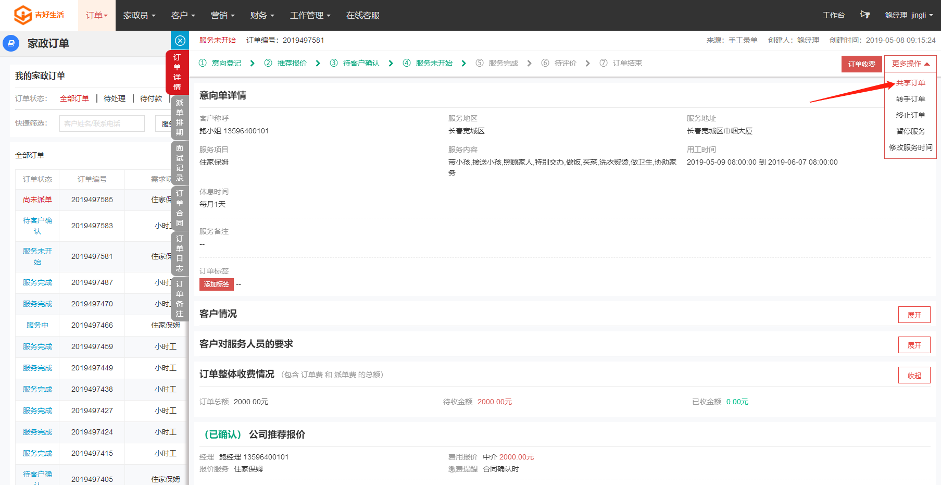Select 转手订单 from the menu
Image resolution: width=941 pixels, height=485 pixels.
(x=911, y=99)
